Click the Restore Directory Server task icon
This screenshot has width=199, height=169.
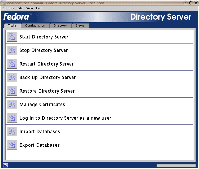coord(12,91)
